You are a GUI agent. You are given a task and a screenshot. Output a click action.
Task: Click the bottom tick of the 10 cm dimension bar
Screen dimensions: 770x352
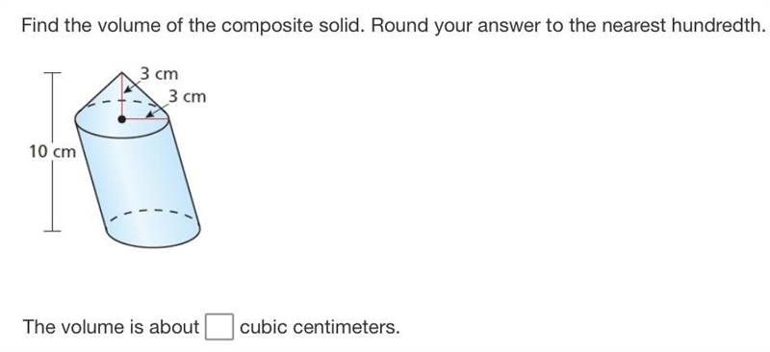pos(52,230)
